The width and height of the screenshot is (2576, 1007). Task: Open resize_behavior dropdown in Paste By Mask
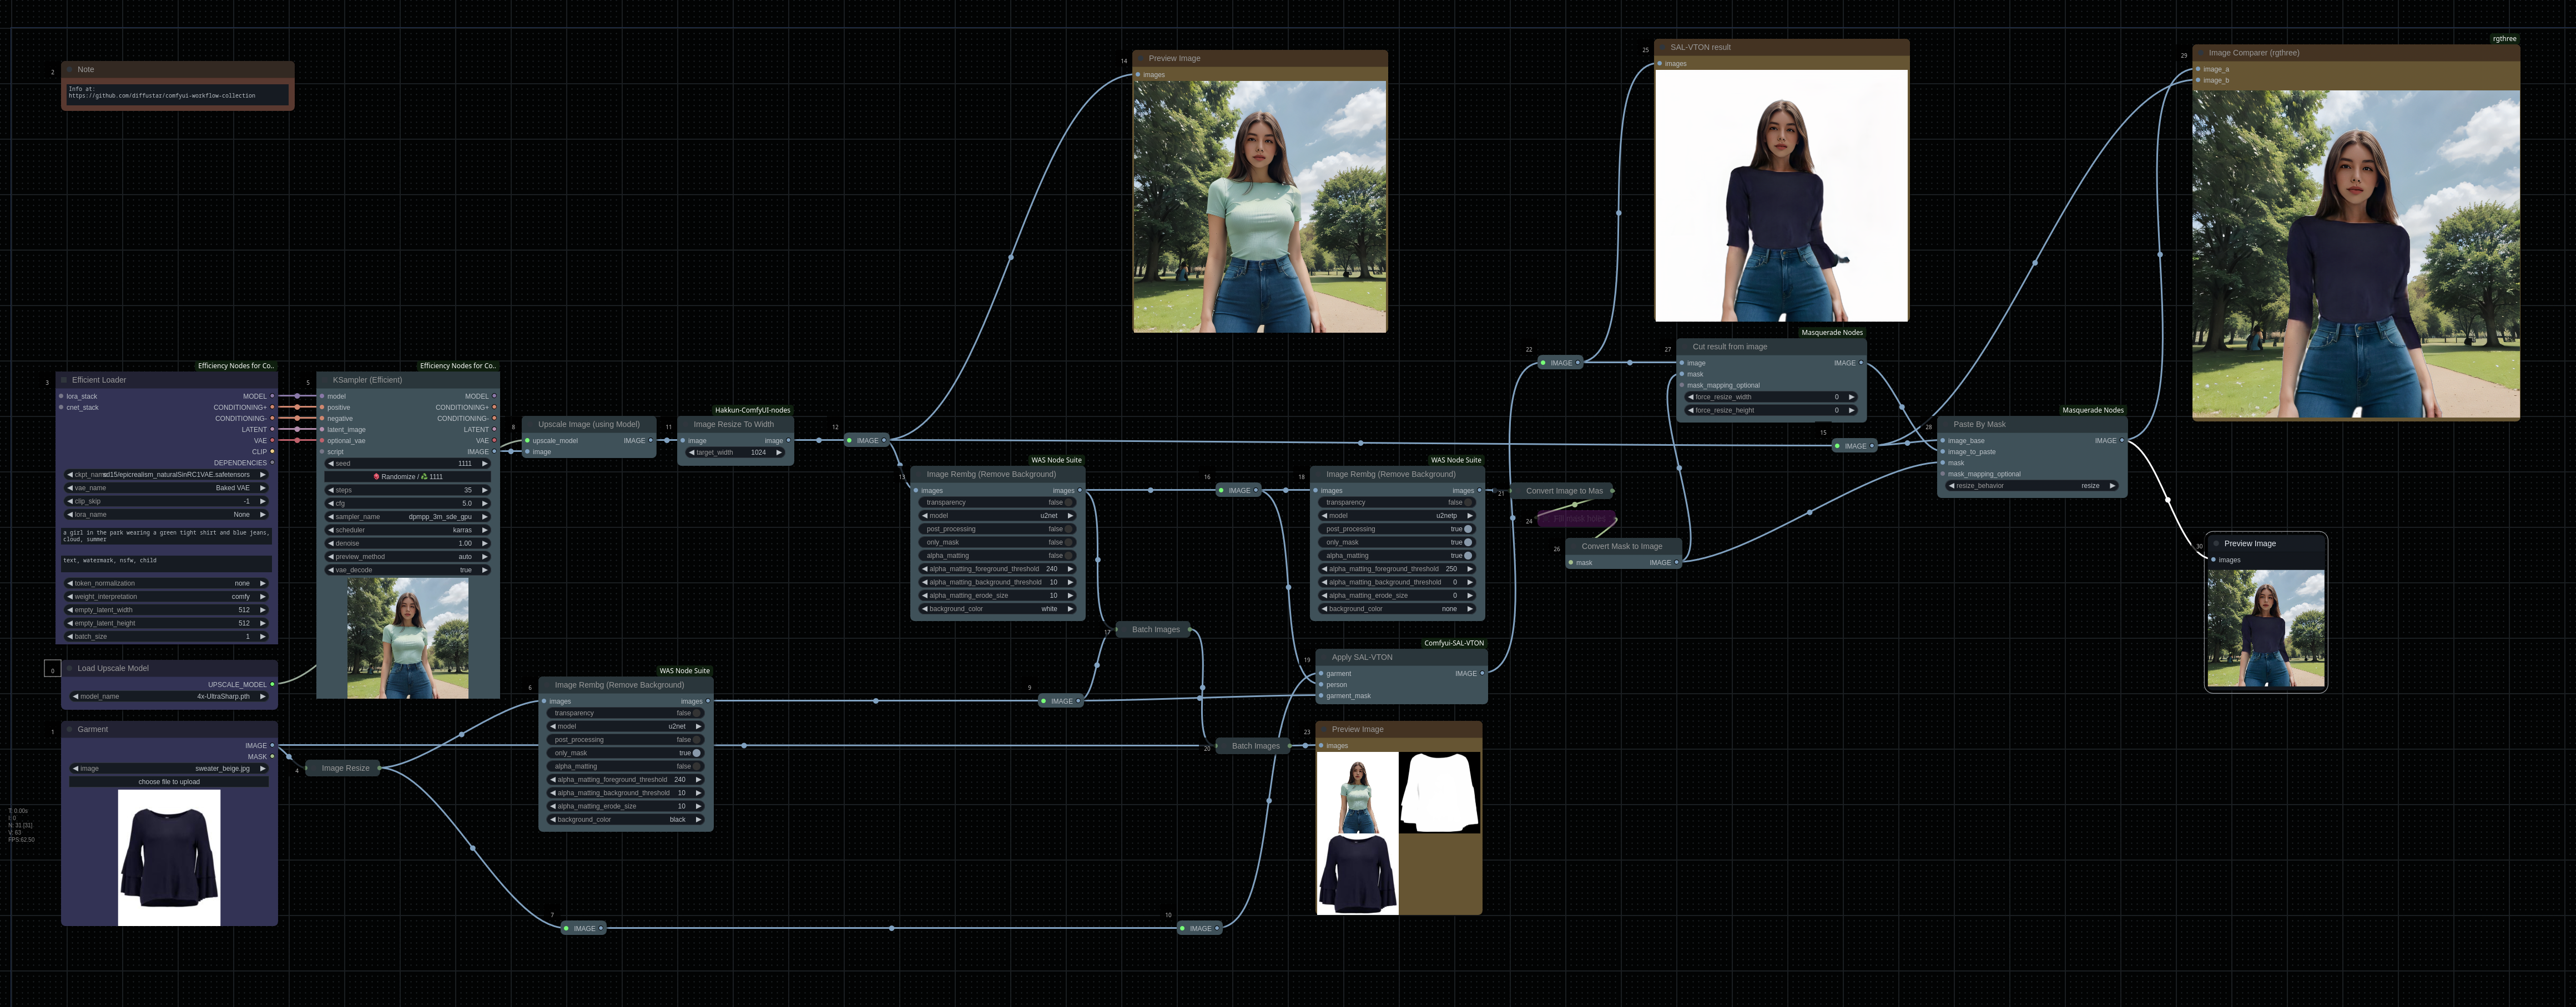pos(2031,486)
